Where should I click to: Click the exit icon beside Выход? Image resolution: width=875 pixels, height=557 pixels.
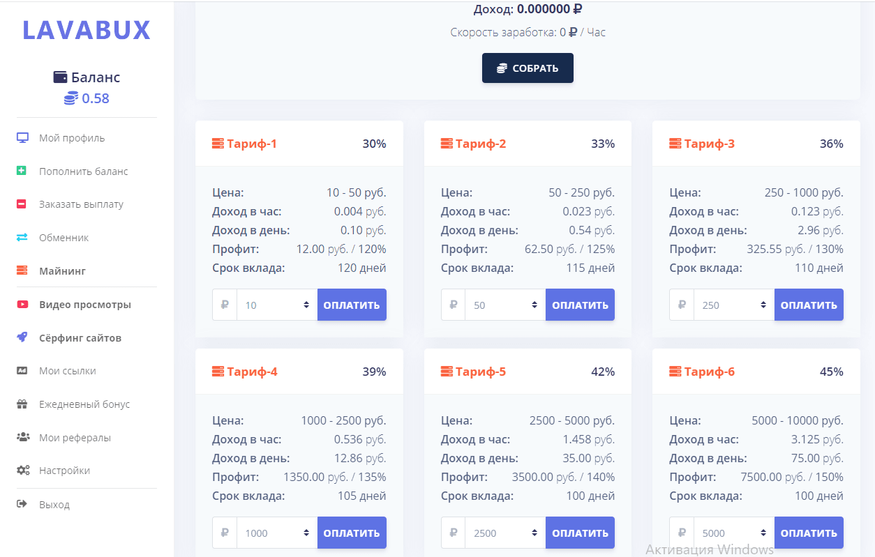click(x=22, y=504)
